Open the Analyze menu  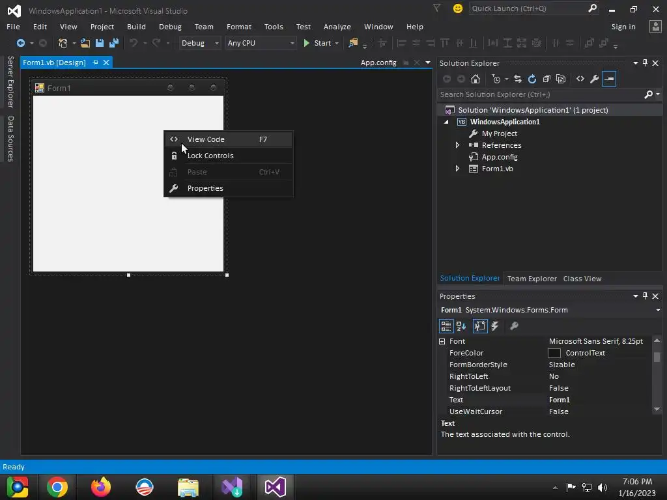[337, 26]
